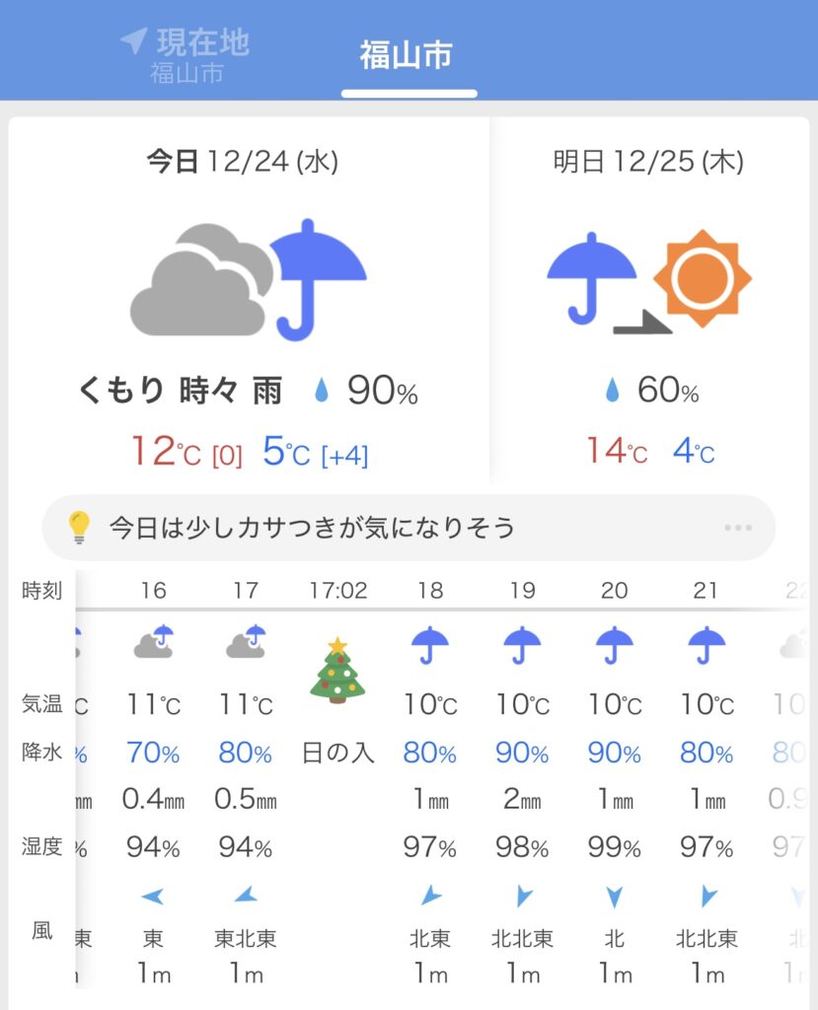Open the 明日 12/25 (木) forecast card
The height and width of the screenshot is (1010, 818).
(648, 162)
